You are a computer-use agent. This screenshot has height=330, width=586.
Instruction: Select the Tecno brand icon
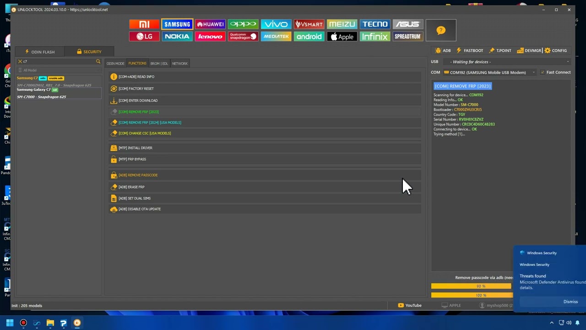(375, 24)
